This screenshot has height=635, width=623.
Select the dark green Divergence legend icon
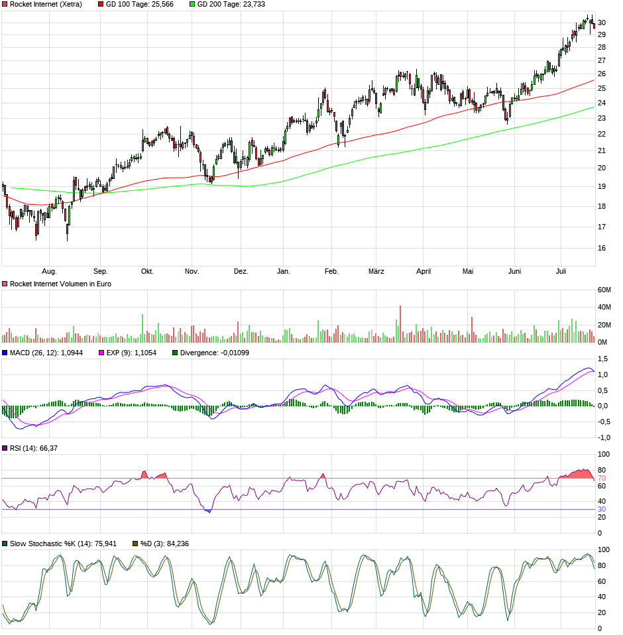click(174, 353)
